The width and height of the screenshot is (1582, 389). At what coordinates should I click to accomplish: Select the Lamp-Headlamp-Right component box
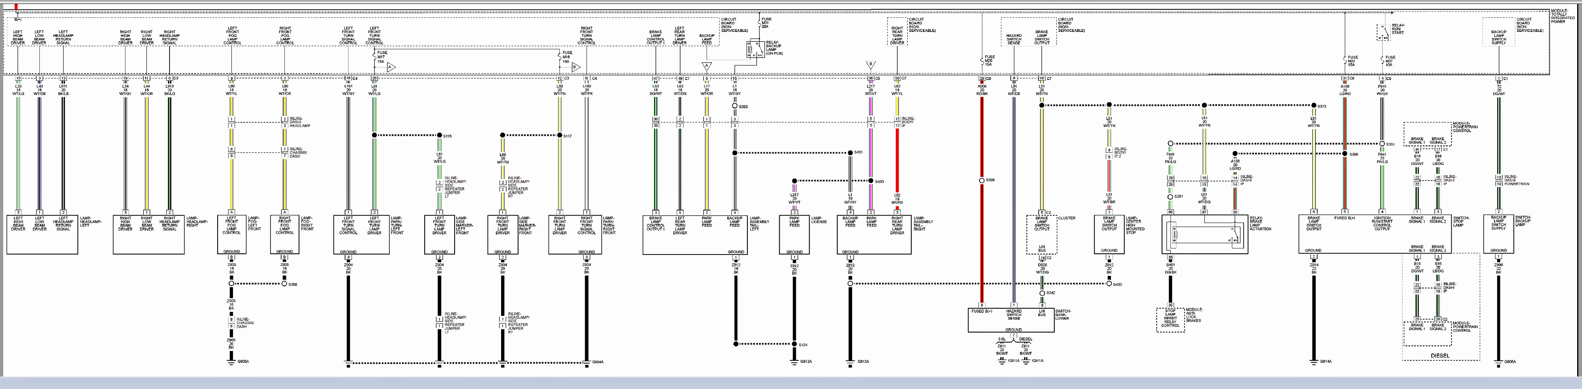149,234
